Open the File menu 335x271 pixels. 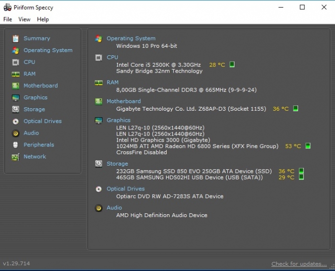pyautogui.click(x=8, y=20)
